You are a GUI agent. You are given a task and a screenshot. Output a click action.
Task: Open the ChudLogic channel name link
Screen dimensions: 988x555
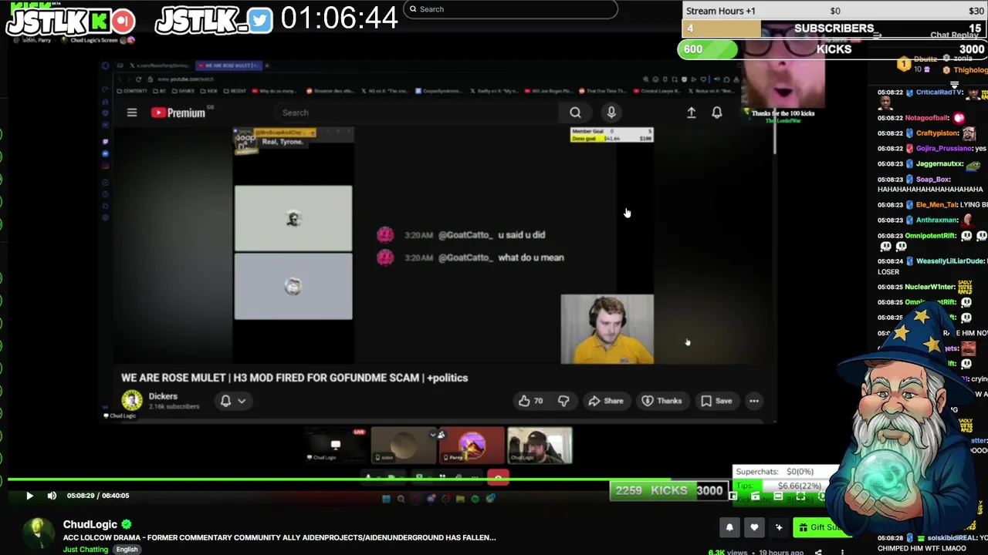tap(90, 524)
